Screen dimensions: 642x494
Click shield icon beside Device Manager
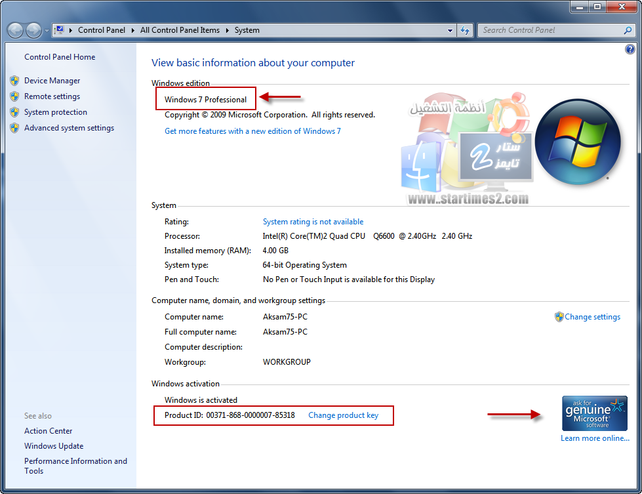point(14,81)
